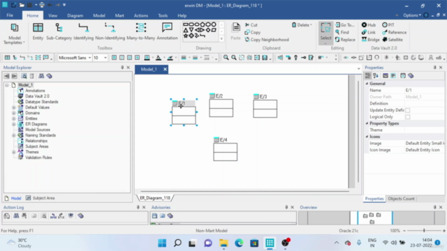The height and width of the screenshot is (251, 447).
Task: Select Subject Areas in Model Explorer
Action: (x=37, y=146)
